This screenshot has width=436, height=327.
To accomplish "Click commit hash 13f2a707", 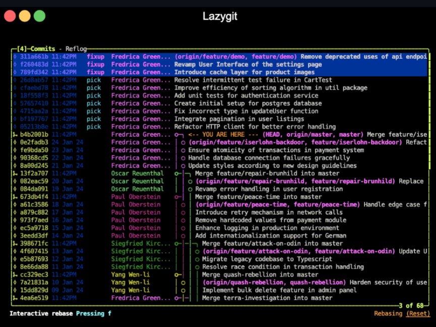I will [x=34, y=173].
